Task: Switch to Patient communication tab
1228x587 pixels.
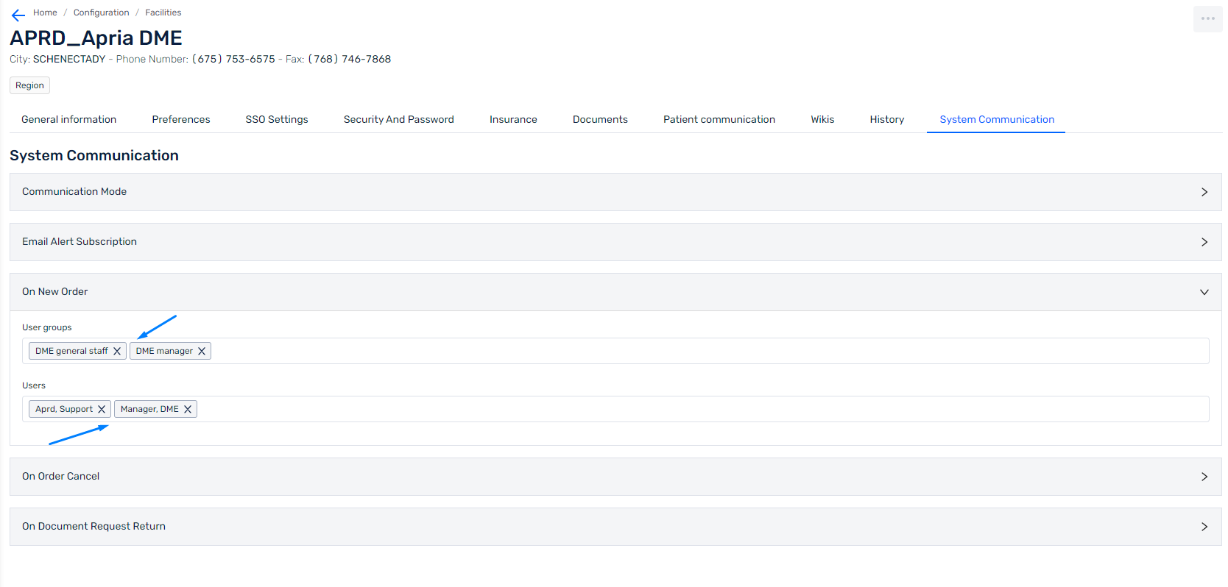Action: [x=719, y=119]
